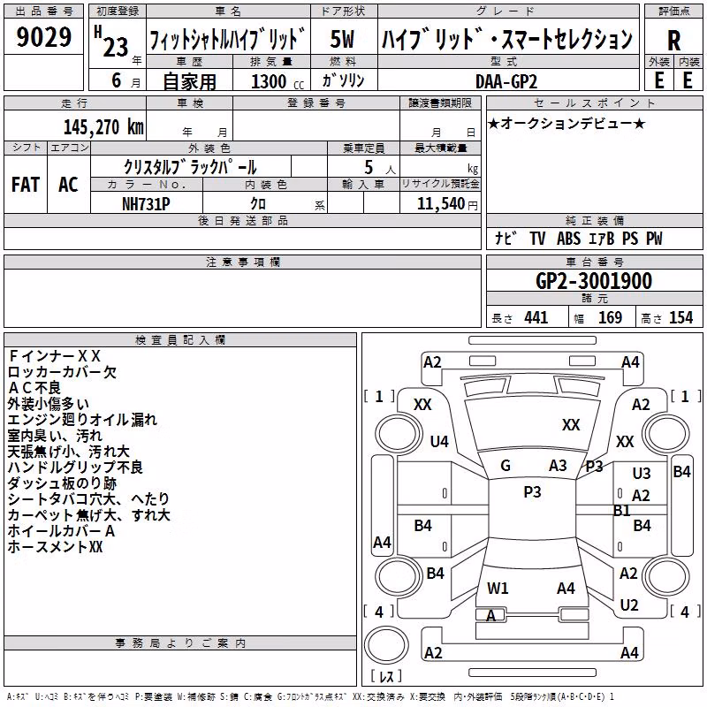Screen dimensions: 707x707
Task: Click the 事務局よりご案内 section header
Action: pos(180,643)
